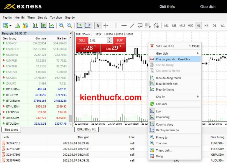Switch to the H4 timeframe

(x=206, y=26)
